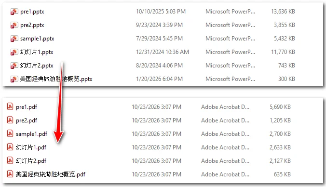Click the PDF icon of pre1.pdf

click(x=10, y=107)
